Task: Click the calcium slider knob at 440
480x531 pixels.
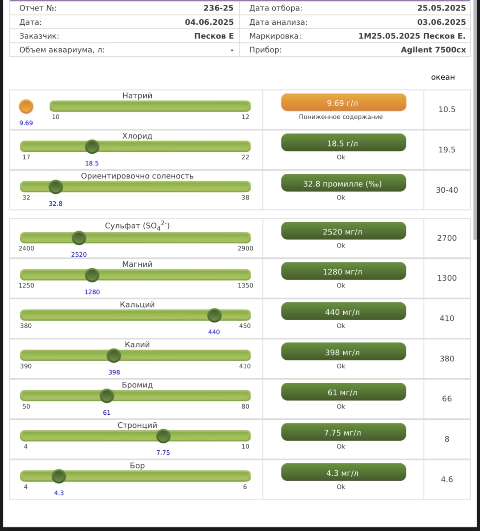Action: 214,315
